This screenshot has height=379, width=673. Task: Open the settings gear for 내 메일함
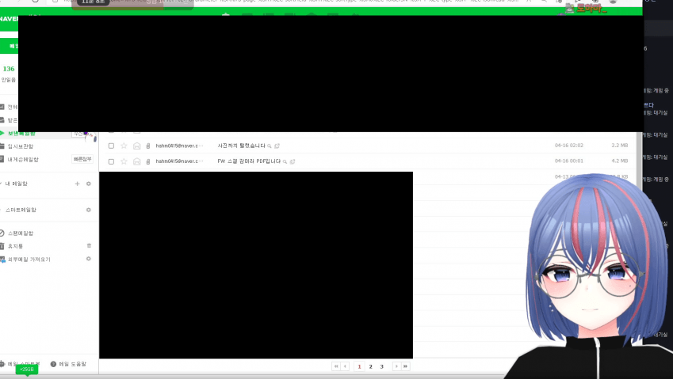(89, 184)
